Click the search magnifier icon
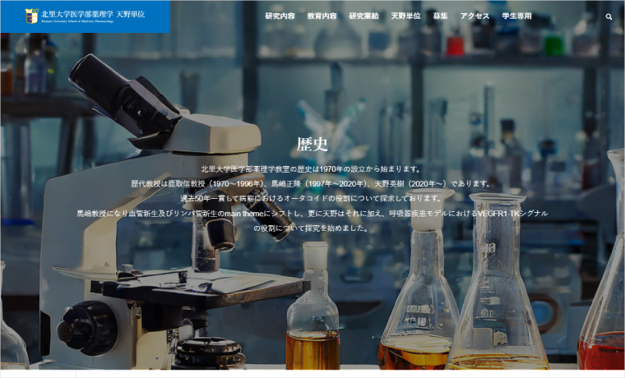625x378 pixels. [609, 16]
